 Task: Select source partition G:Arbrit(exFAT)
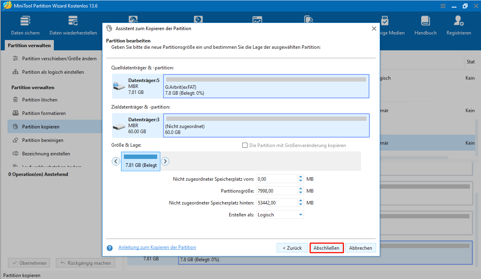coord(266,86)
